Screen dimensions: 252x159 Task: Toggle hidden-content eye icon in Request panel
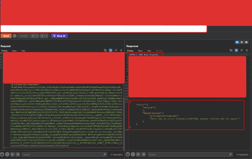tap(105, 50)
